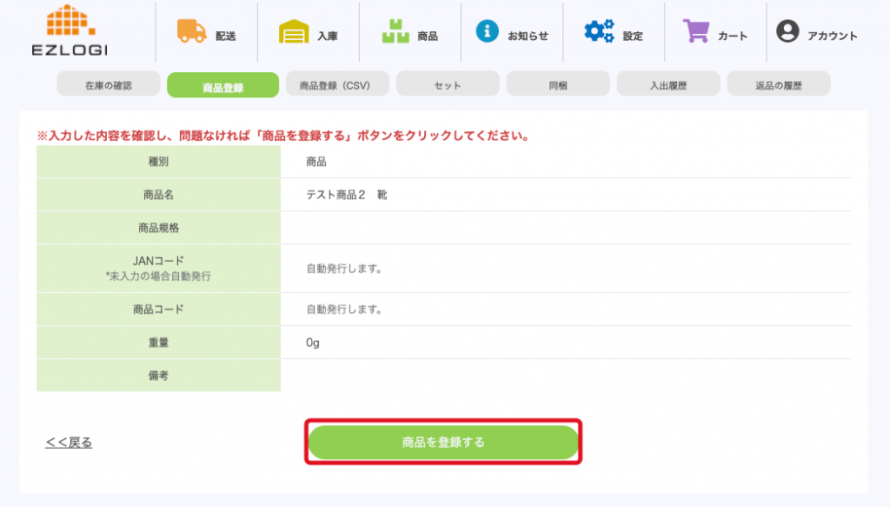Screen dimensions: 890x507
Task: View the 返品の履歴 tab
Action: click(779, 85)
